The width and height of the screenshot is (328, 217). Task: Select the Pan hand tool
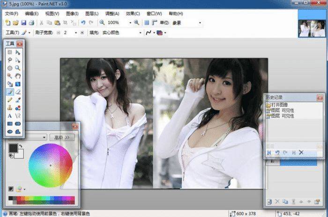18,75
